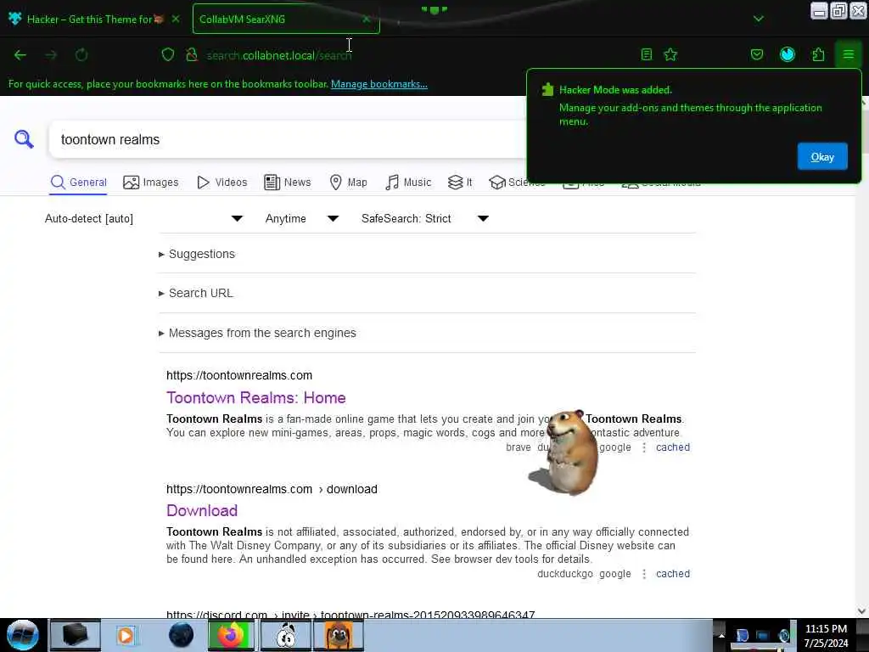Screen dimensions: 869x652
Task: Open the hamster taskbar app
Action: (339, 635)
